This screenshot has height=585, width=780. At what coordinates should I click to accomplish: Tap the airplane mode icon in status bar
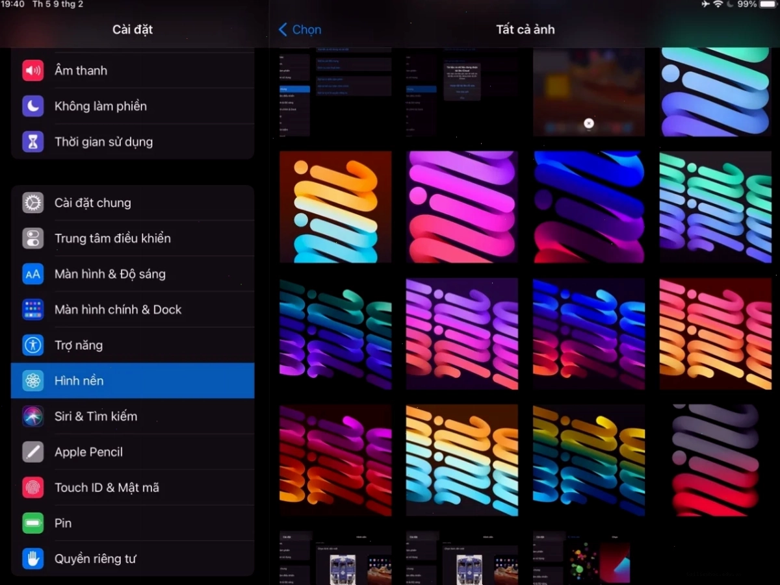[705, 5]
